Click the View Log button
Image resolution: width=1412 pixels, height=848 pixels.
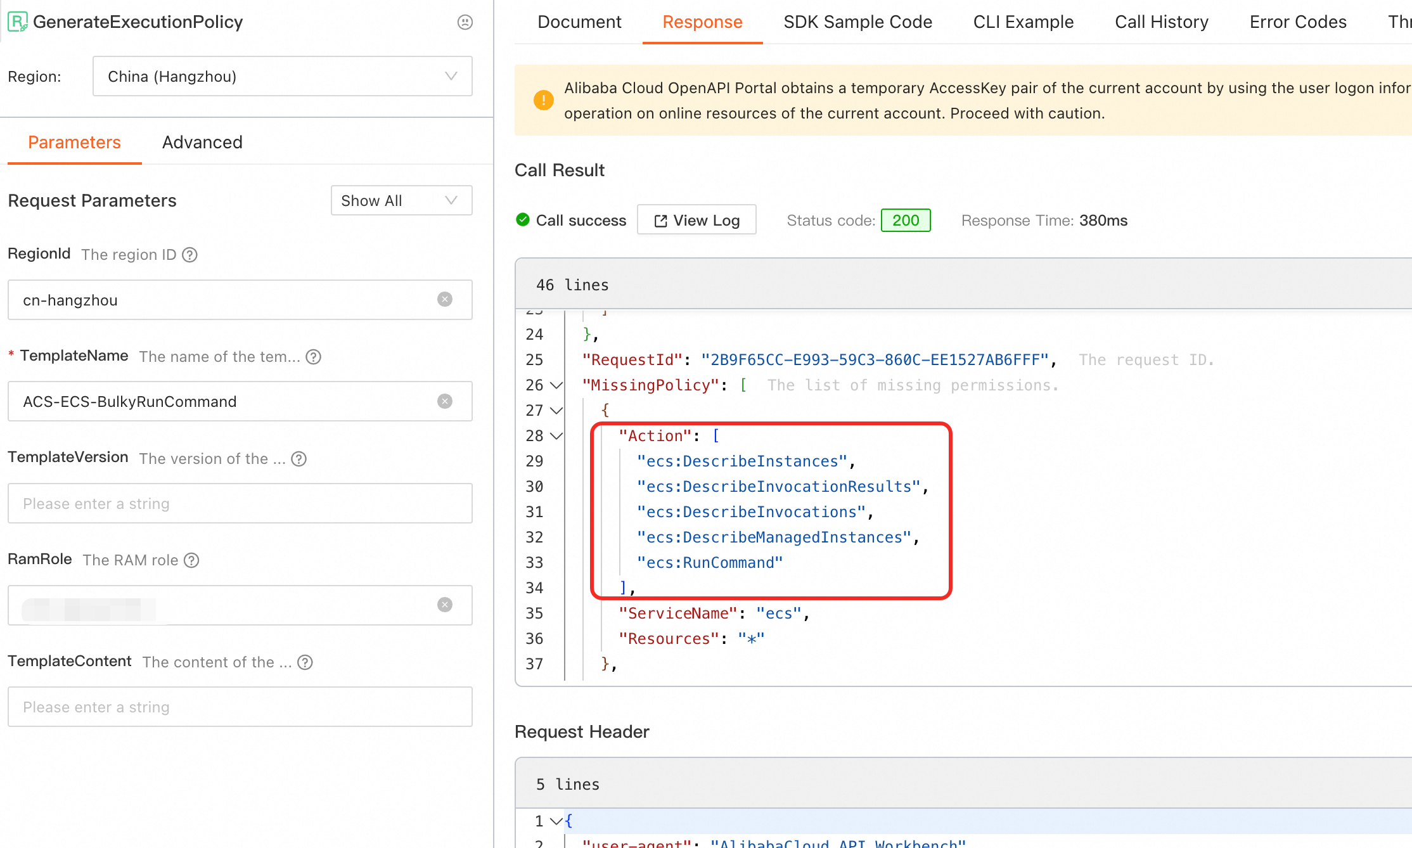click(x=696, y=220)
